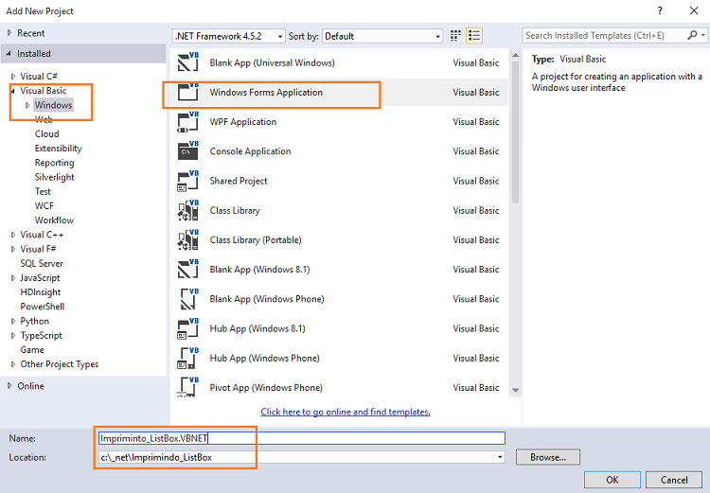Click the template list scroll up arrow
The image size is (710, 493).
(515, 55)
